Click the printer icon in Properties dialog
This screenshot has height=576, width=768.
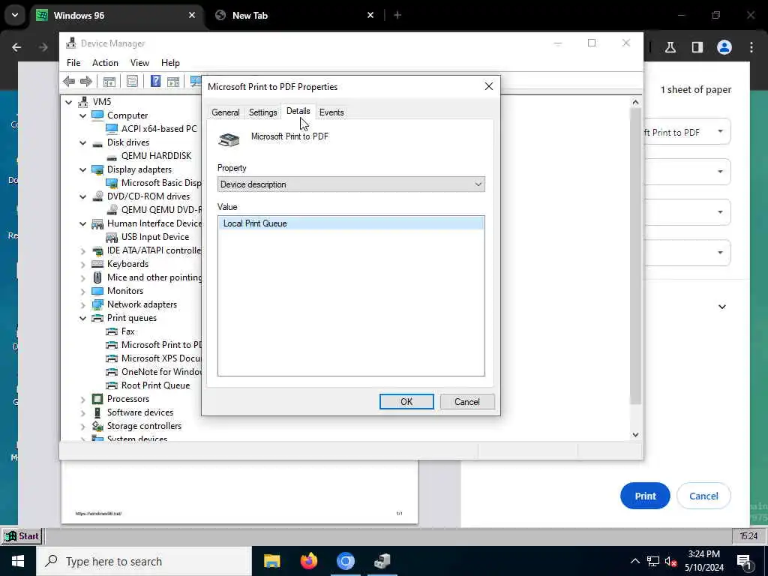(x=229, y=139)
